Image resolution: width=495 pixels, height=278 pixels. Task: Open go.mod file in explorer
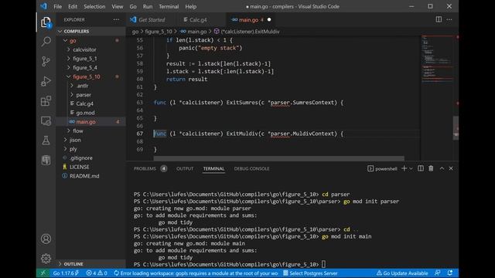(85, 113)
